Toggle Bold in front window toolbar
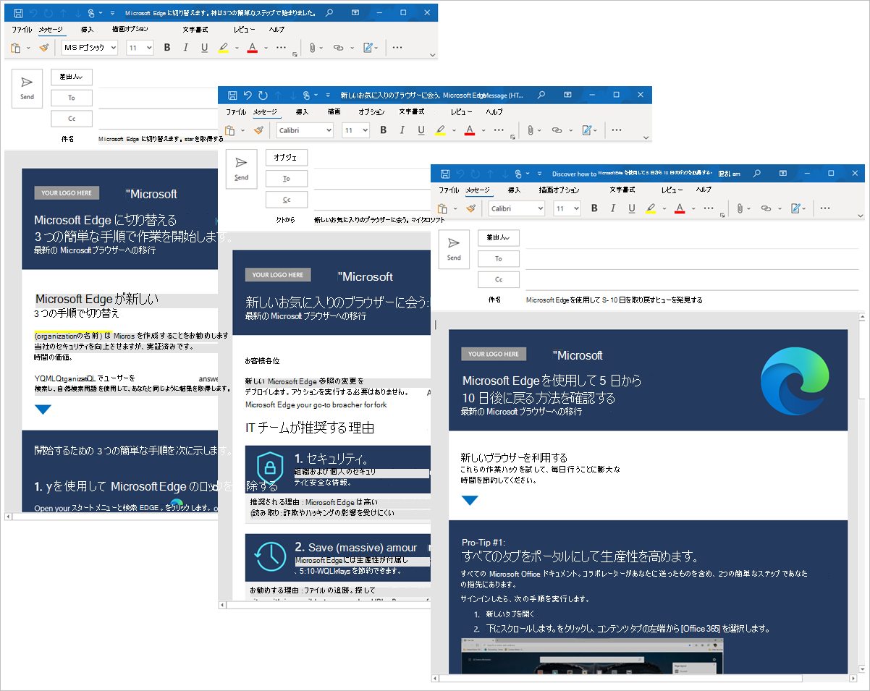870x691 pixels. (x=594, y=208)
